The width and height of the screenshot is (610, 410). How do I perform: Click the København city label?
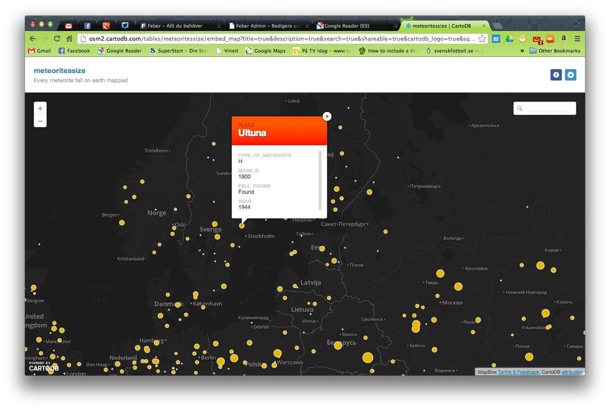tap(208, 304)
